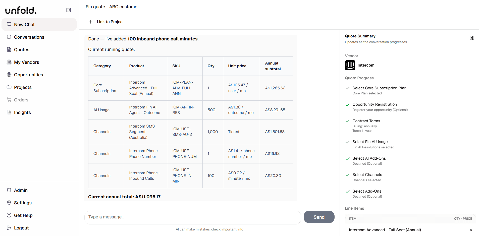
Task: Click checkmark for Select Add-Ons step
Action: pos(348,191)
